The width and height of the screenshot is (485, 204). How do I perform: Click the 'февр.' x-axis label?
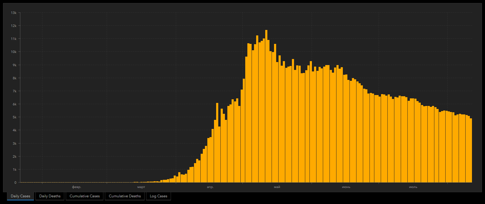point(77,187)
